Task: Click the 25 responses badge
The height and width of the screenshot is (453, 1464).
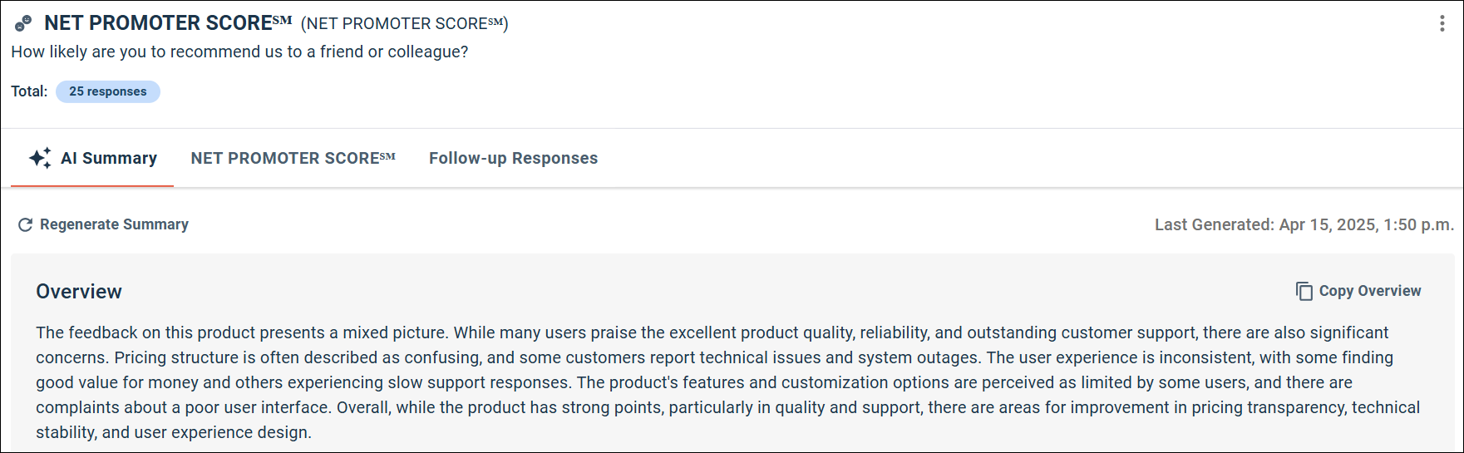Action: pos(108,91)
